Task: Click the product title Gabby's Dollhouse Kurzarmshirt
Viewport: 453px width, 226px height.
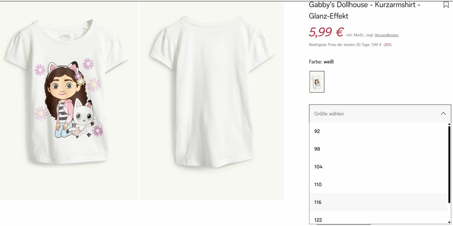Action: [x=365, y=10]
